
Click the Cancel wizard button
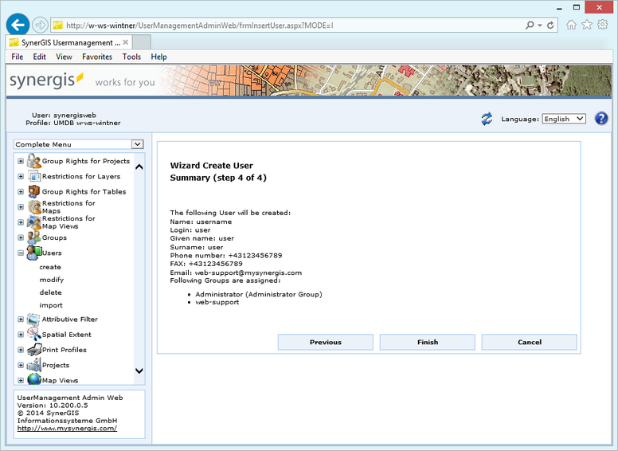[530, 342]
